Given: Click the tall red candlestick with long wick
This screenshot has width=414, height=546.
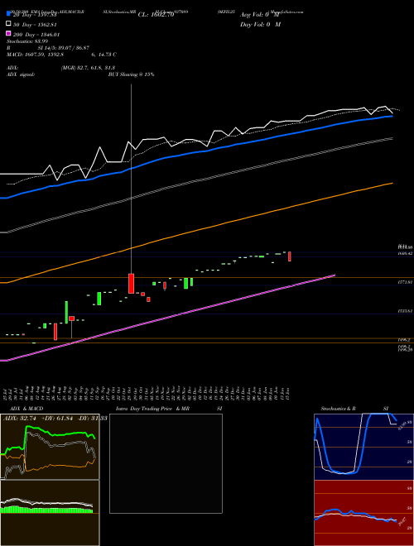Looking at the screenshot, I should click(x=131, y=283).
